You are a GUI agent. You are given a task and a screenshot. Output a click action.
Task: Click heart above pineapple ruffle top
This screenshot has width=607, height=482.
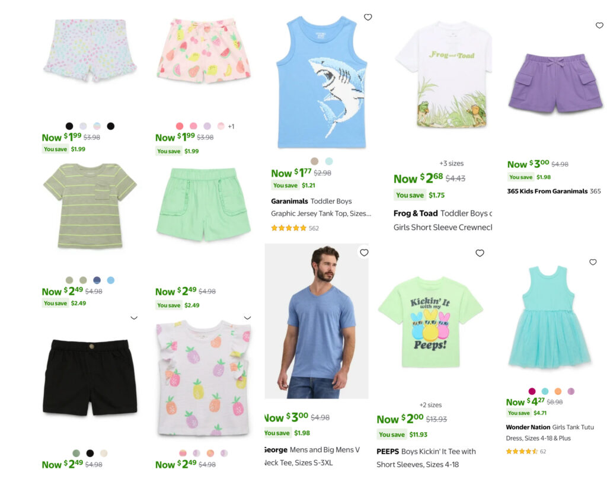247,317
